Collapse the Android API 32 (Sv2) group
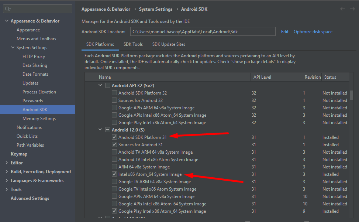 tap(100, 86)
